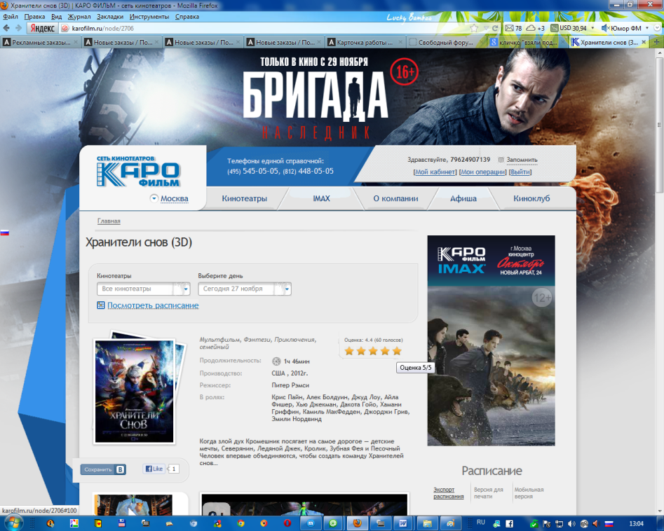This screenshot has height=531, width=664.
Task: Open the mail widget showing 78
Action: point(513,28)
